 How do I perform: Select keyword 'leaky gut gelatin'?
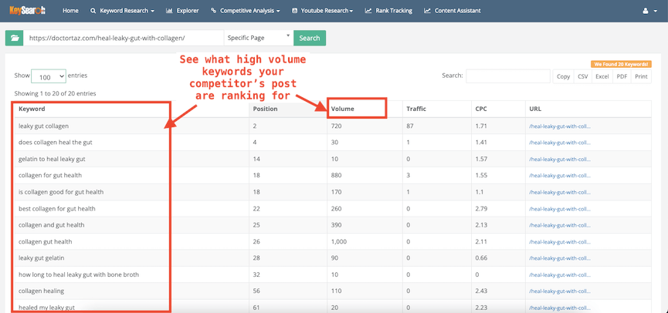click(42, 258)
